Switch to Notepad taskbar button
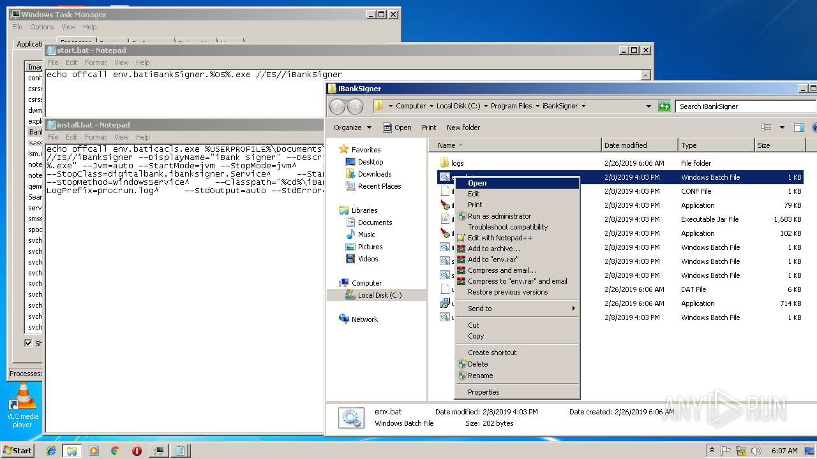The height and width of the screenshot is (459, 817). tap(179, 451)
